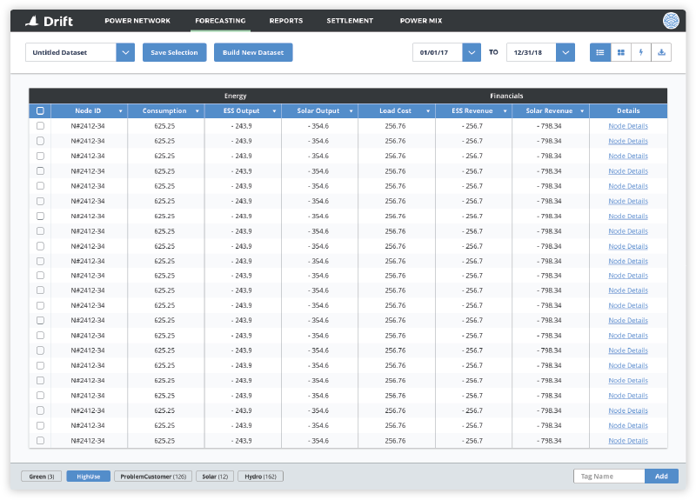The image size is (696, 500).
Task: Expand the Untitled Dataset dropdown arrow
Action: (125, 52)
